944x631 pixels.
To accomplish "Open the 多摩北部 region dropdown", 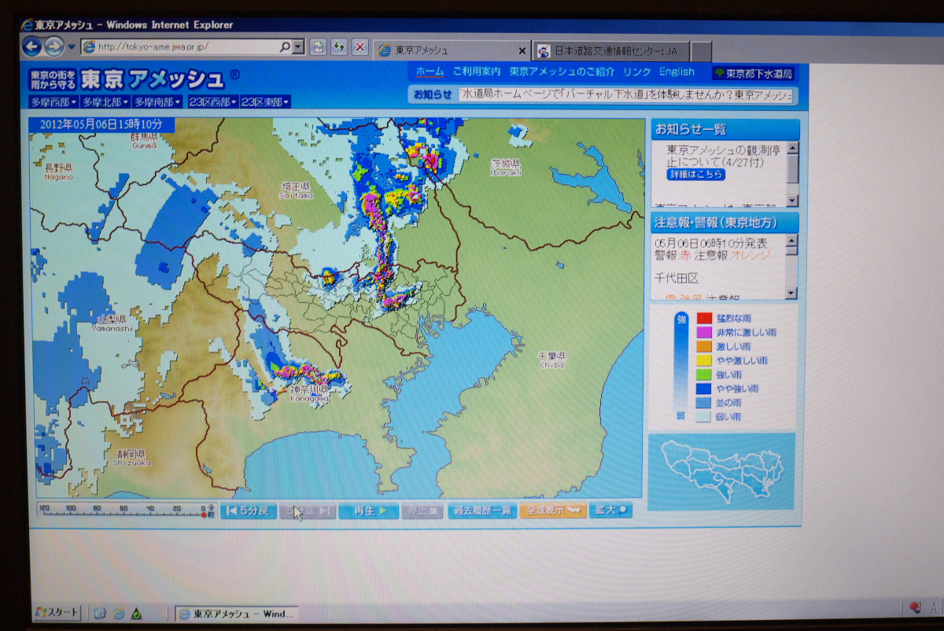I will [105, 101].
